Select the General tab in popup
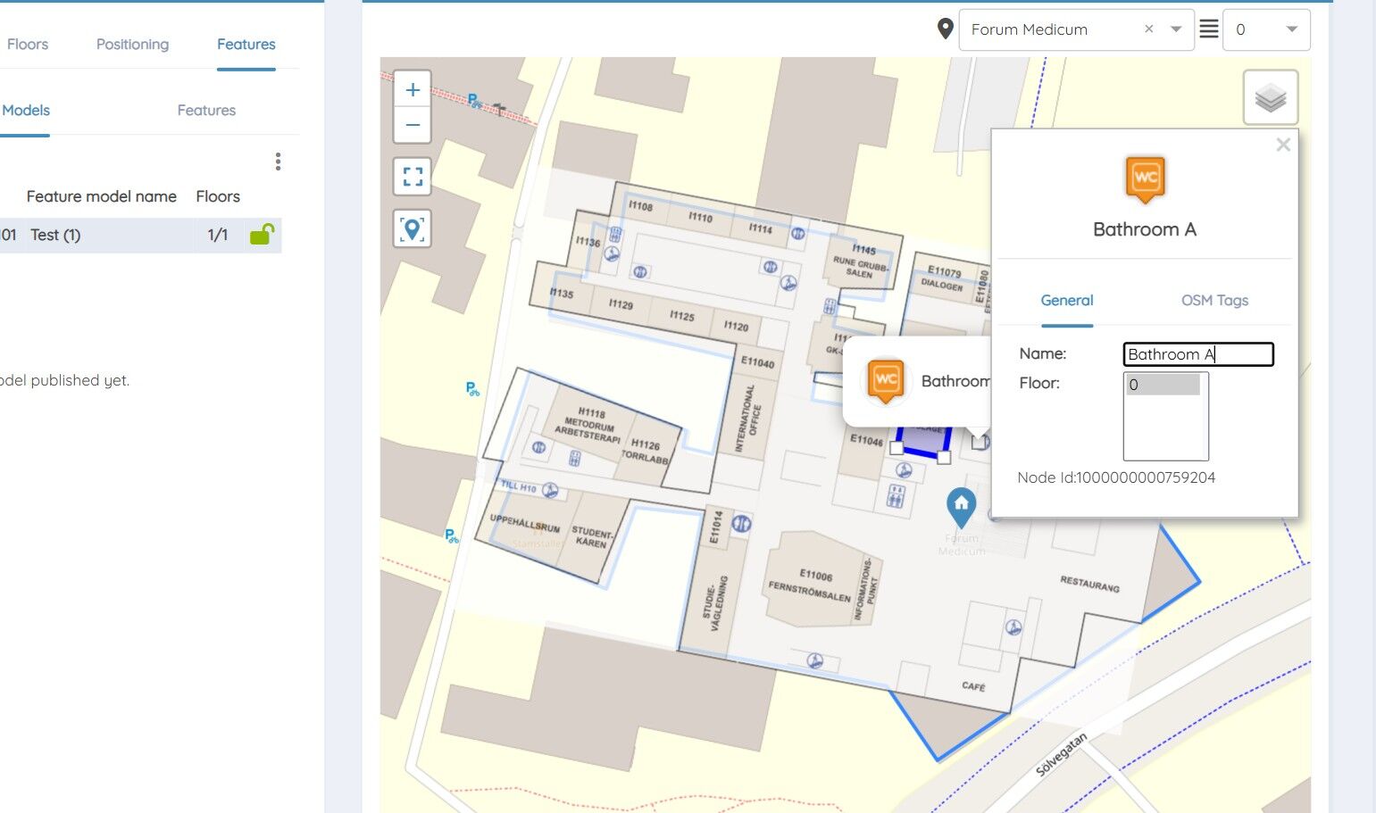Image resolution: width=1376 pixels, height=813 pixels. pos(1067,301)
